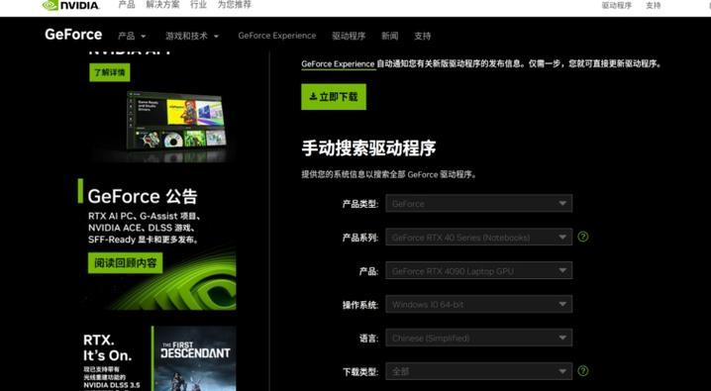Open the 产品 top navigation item
Screen dimensions: 711x391
[127, 5]
